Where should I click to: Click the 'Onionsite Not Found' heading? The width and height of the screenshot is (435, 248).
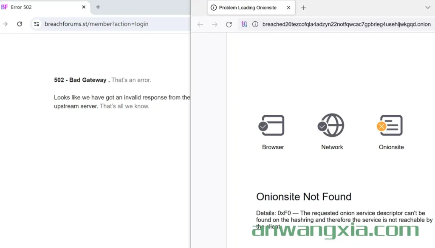(304, 197)
